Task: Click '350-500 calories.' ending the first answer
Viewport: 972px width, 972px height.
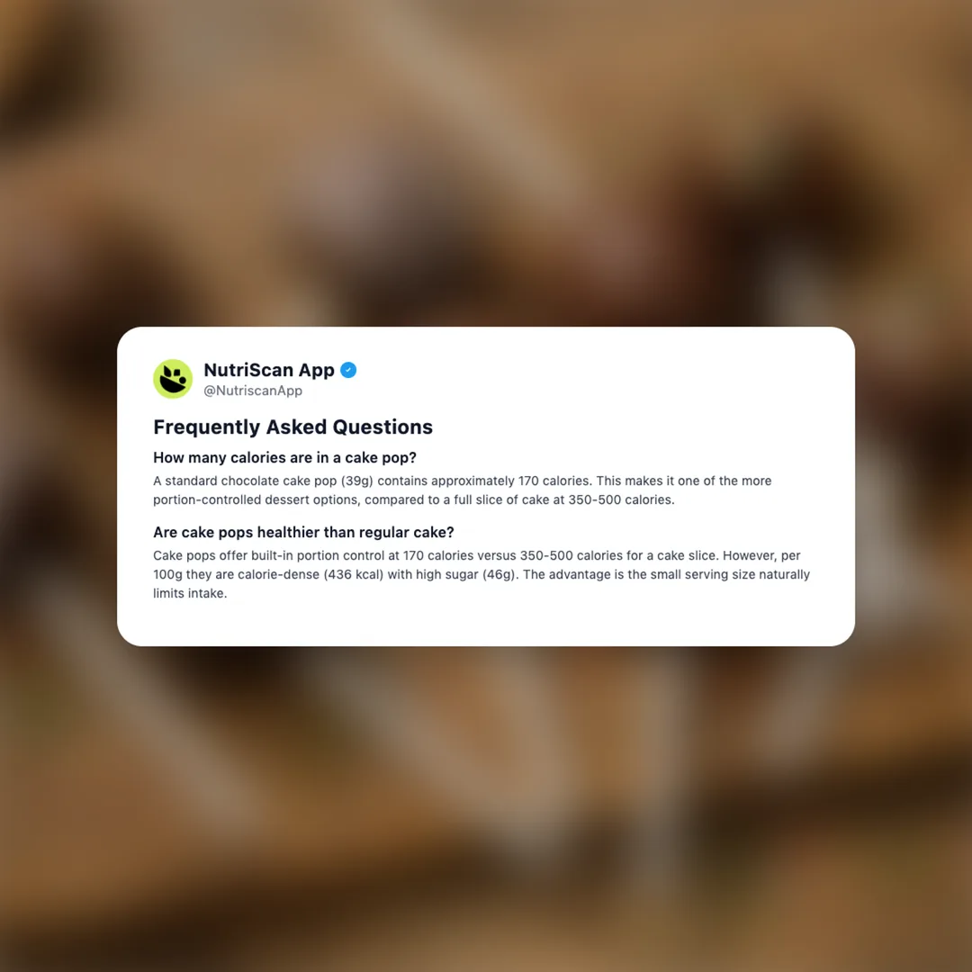Action: point(621,499)
